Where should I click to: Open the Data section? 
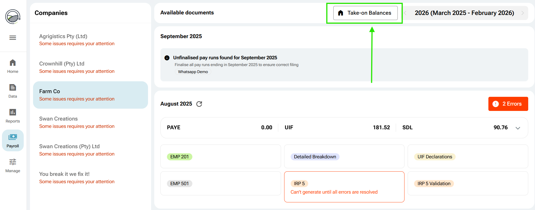[x=13, y=91]
